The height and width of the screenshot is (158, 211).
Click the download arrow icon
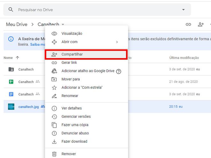pos(54,142)
